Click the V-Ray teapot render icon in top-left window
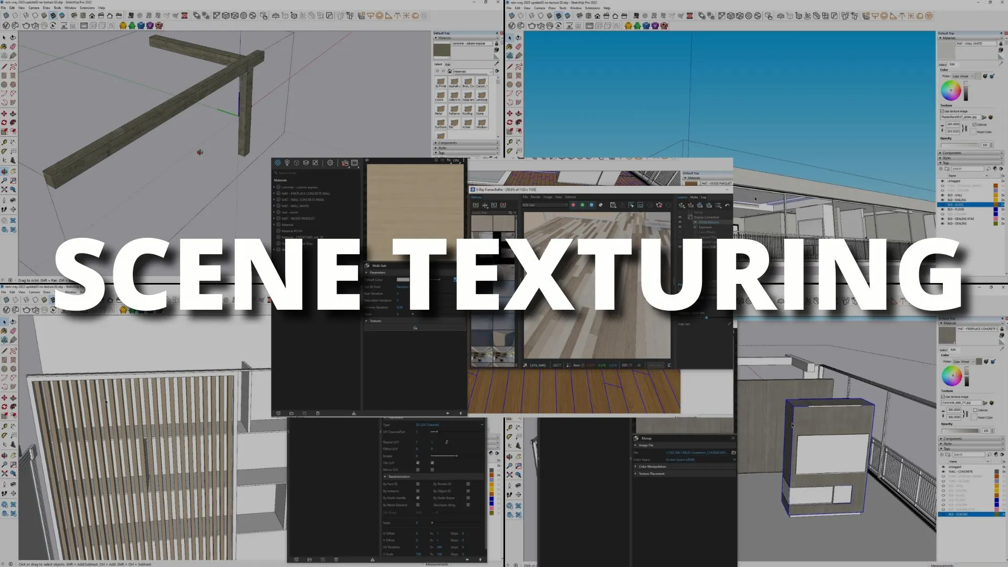The height and width of the screenshot is (567, 1008). [26, 25]
